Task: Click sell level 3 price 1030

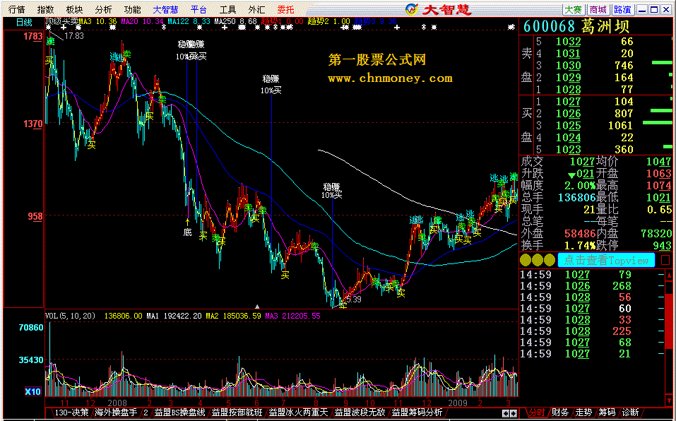Action: coord(568,66)
